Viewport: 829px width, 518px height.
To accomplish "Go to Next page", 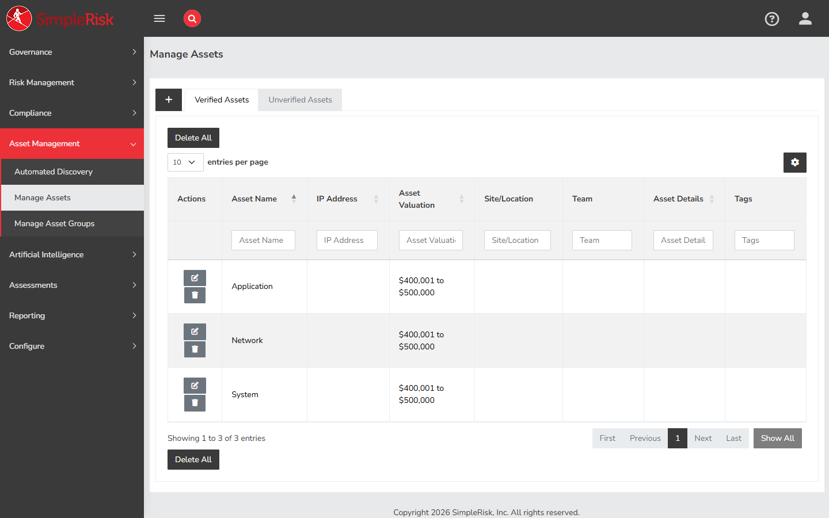I will tap(703, 438).
